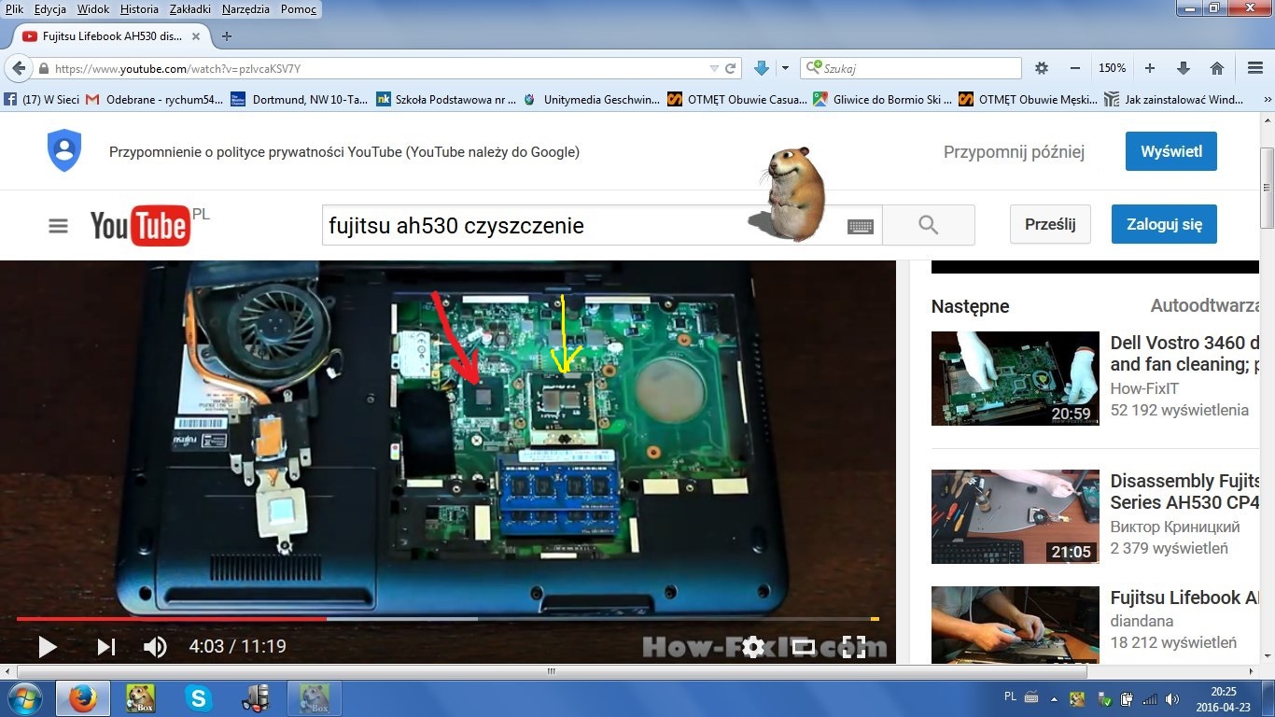Click Przypomnij później
1275x717 pixels.
[x=1014, y=152]
